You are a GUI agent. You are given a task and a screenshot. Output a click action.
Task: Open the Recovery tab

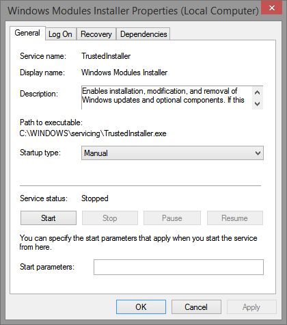coord(96,34)
